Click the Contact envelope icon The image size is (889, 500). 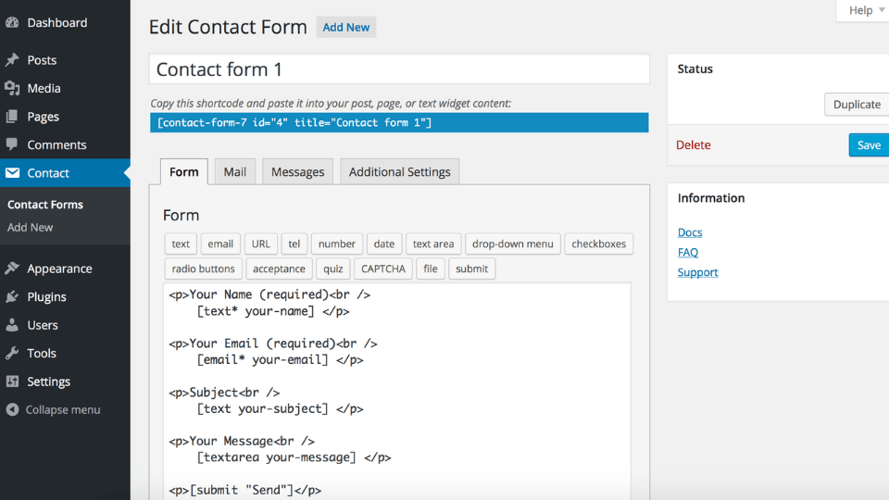point(12,173)
